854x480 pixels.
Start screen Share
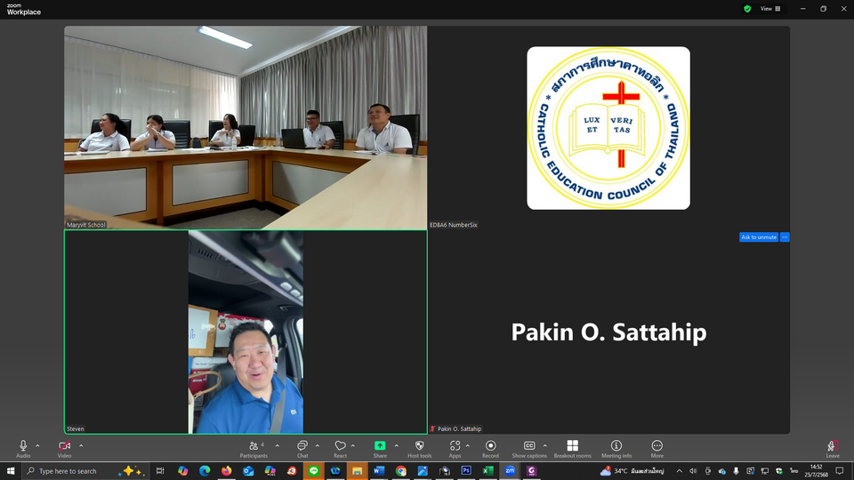point(380,448)
